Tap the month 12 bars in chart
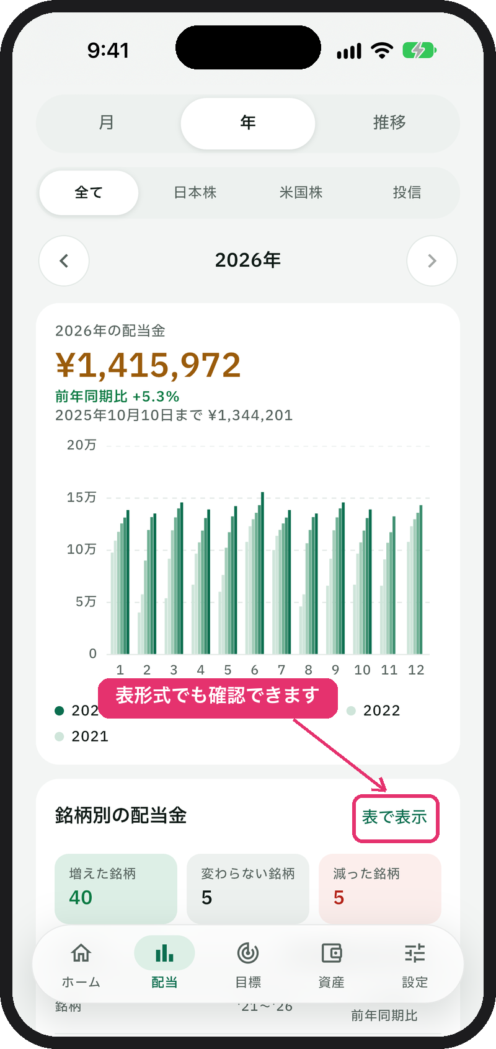Screen dimensions: 496x1049 pyautogui.click(x=415, y=580)
